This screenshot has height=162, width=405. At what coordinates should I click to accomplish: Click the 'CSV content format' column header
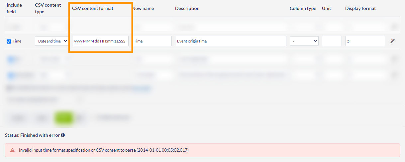(x=93, y=8)
